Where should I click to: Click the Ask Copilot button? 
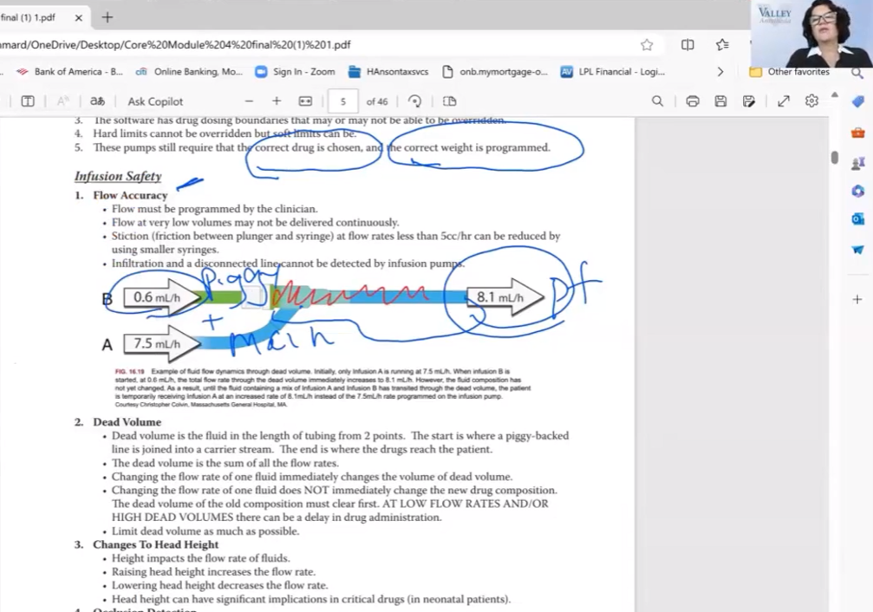pos(155,101)
